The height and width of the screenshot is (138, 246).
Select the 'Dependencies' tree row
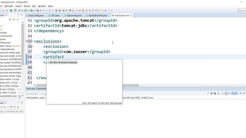point(10,49)
